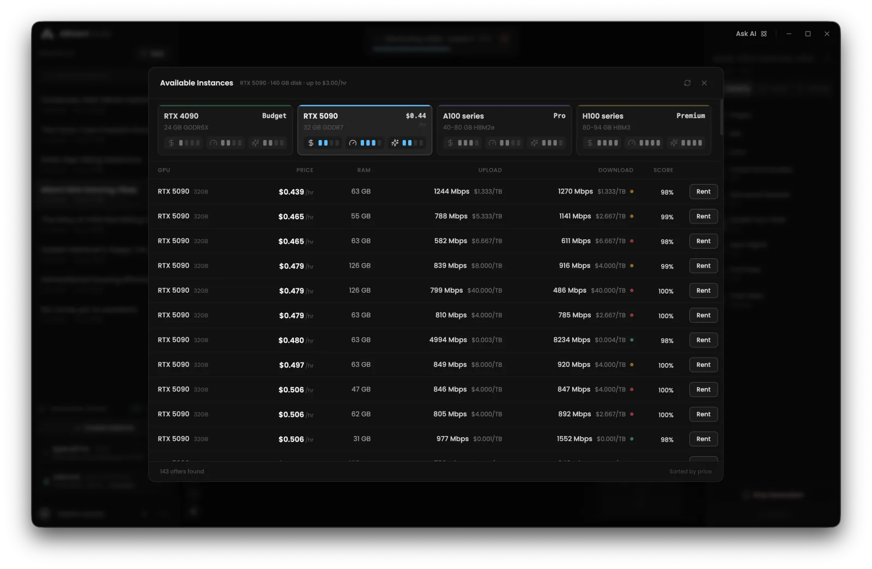This screenshot has height=569, width=872.
Task: Click the speed gauge icon in A100 series card
Action: 492,143
